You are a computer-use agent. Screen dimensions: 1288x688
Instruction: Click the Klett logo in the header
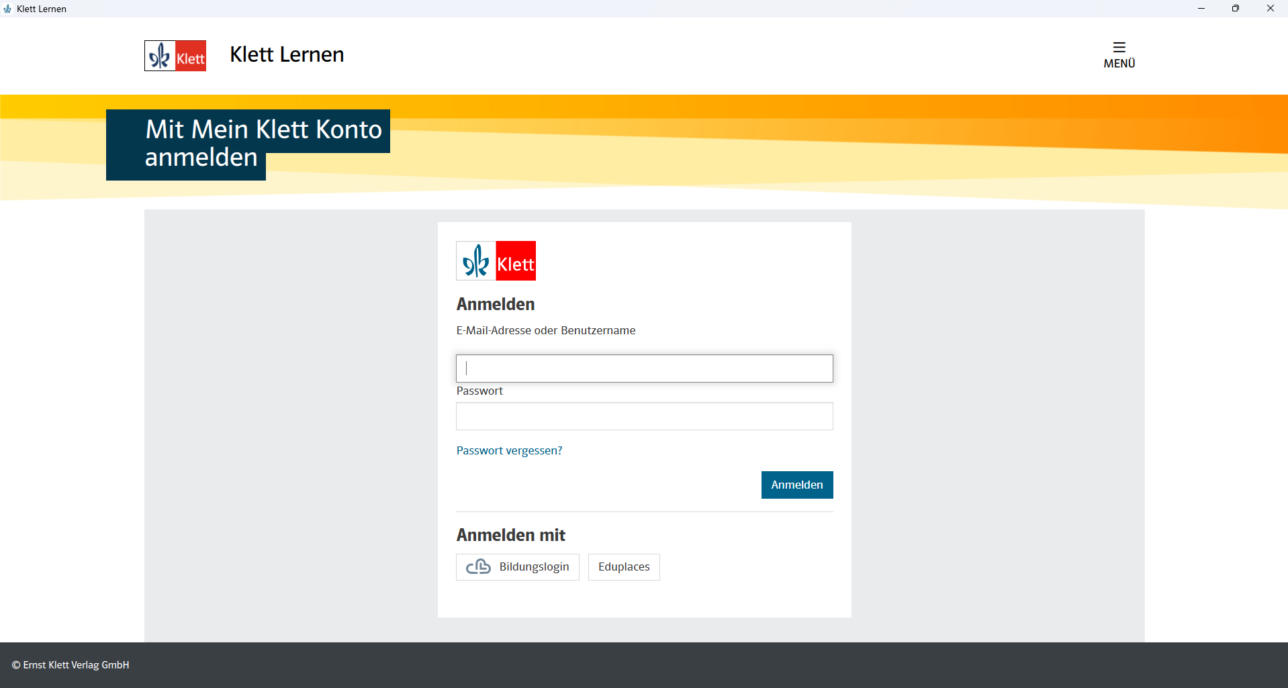tap(175, 56)
